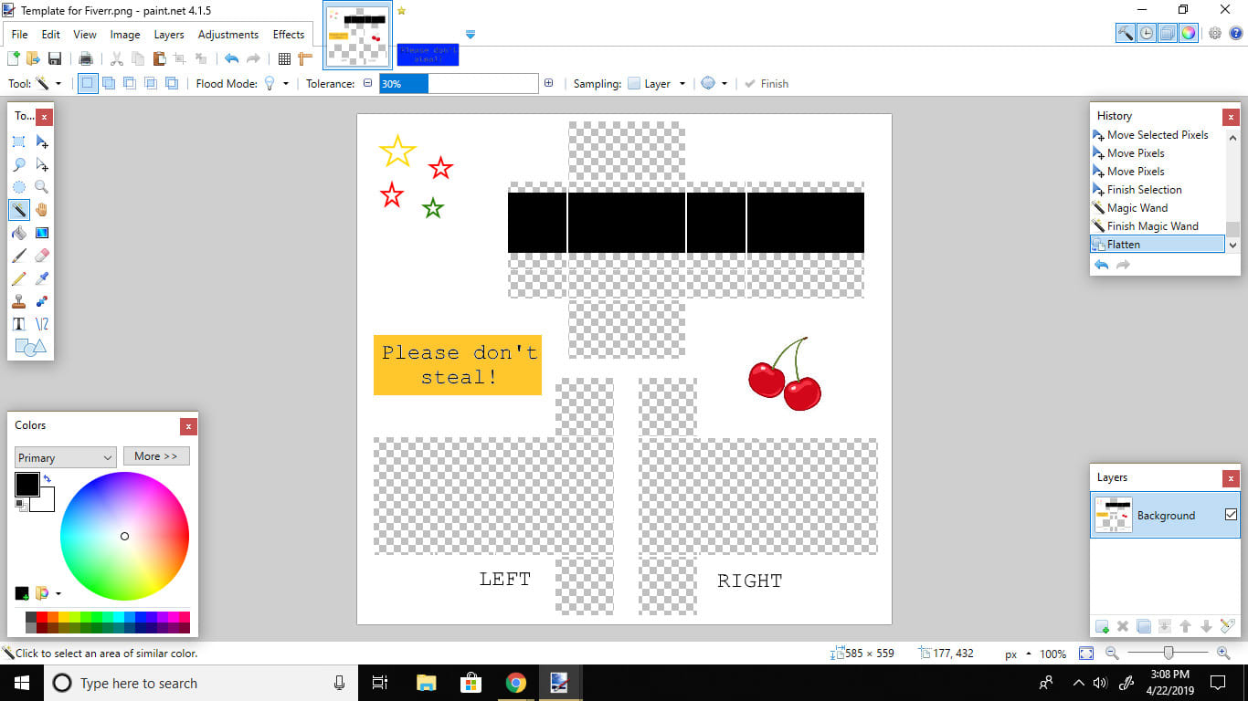The image size is (1248, 701).
Task: Click the Save icon in the toolbar
Action: pyautogui.click(x=55, y=58)
